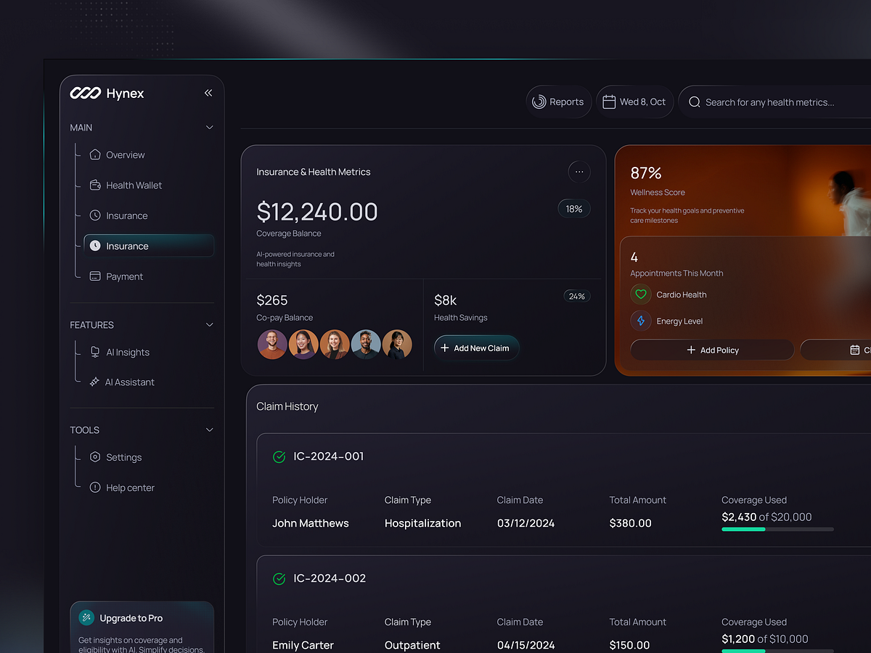The image size is (871, 653).
Task: Expand the MAIN section chevron
Action: [210, 127]
